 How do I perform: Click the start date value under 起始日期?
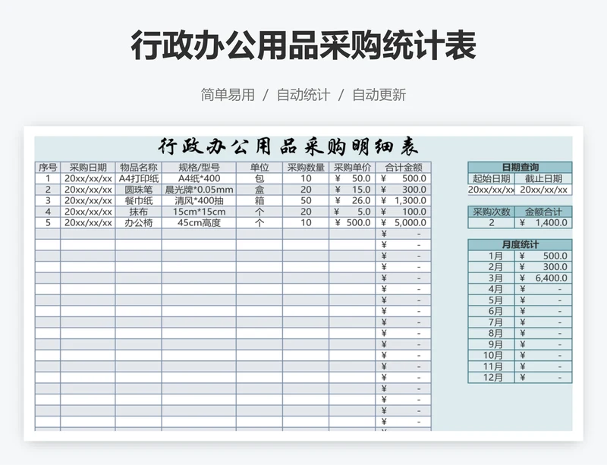[x=491, y=190]
